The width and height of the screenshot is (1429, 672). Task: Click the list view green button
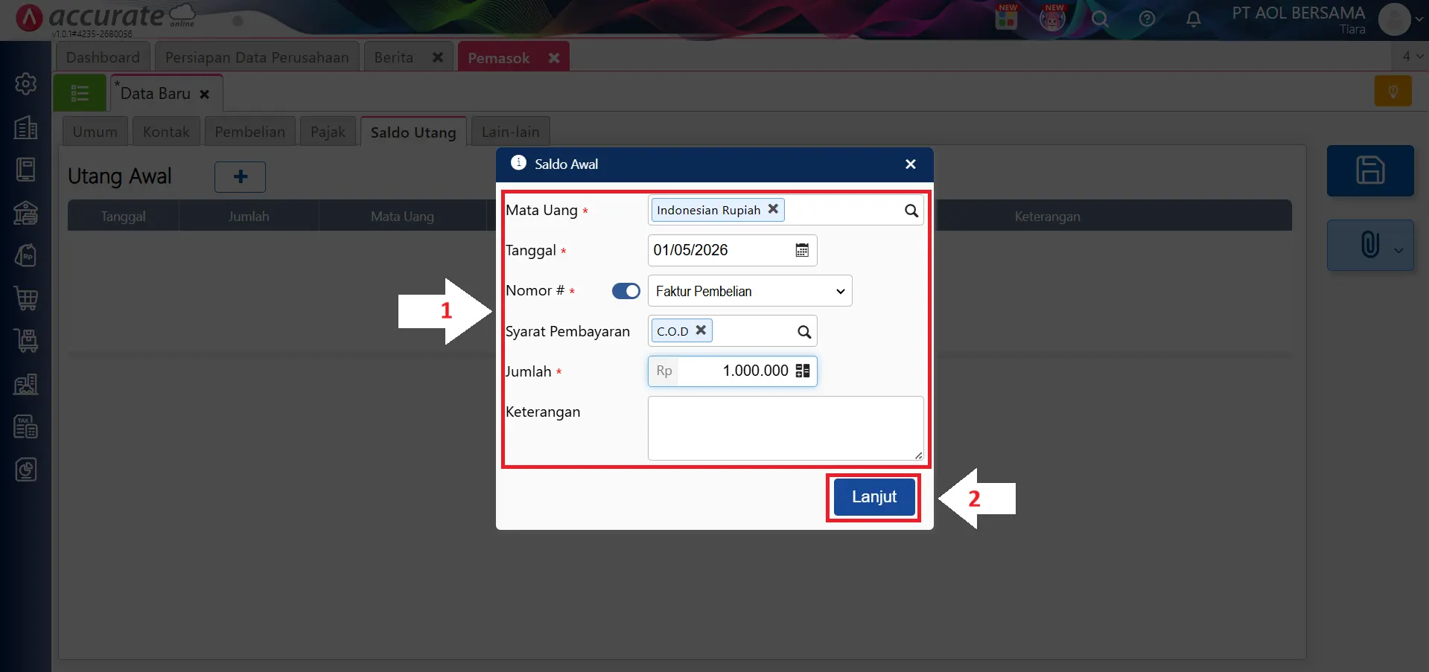(x=80, y=93)
